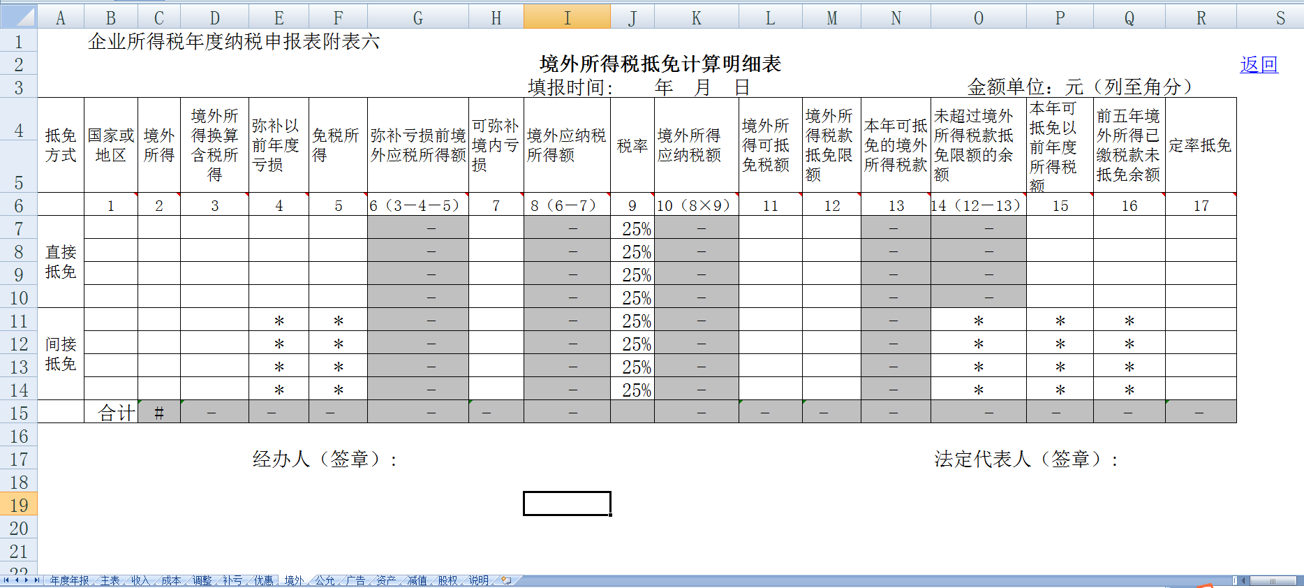Open the 广告 sheet tab
This screenshot has width=1304, height=588.
click(x=355, y=580)
